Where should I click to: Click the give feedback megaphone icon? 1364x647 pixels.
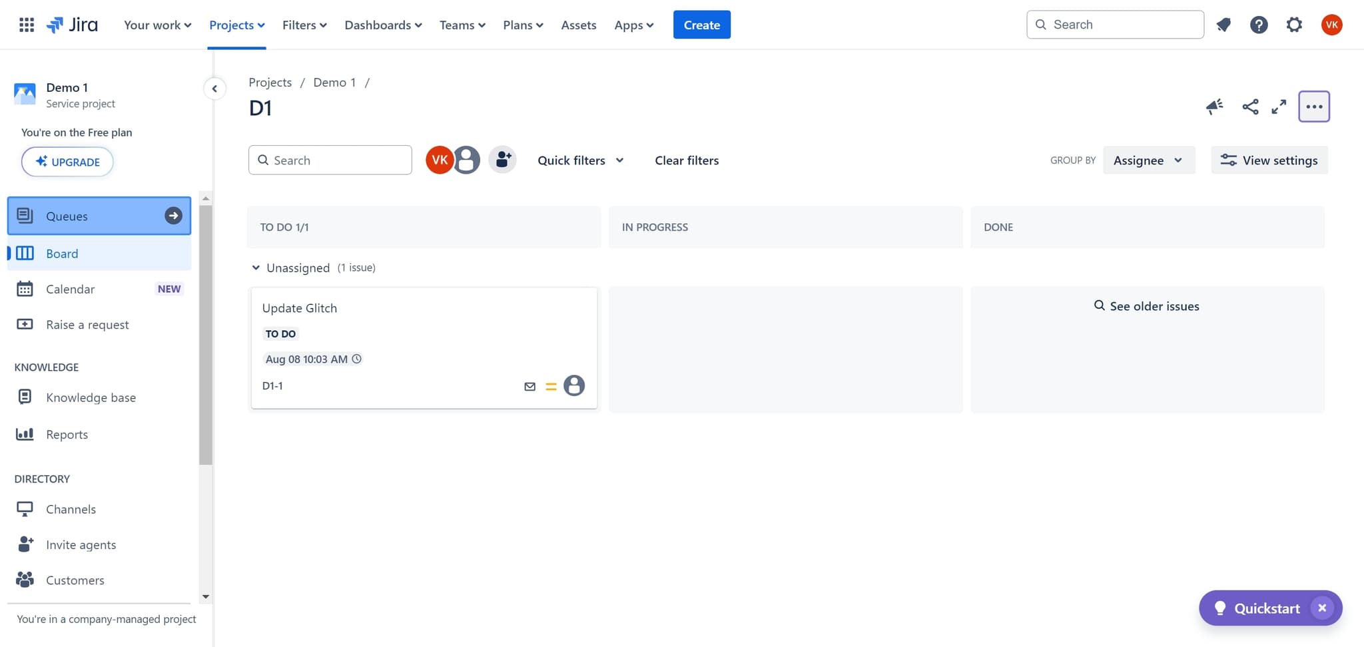pos(1214,107)
